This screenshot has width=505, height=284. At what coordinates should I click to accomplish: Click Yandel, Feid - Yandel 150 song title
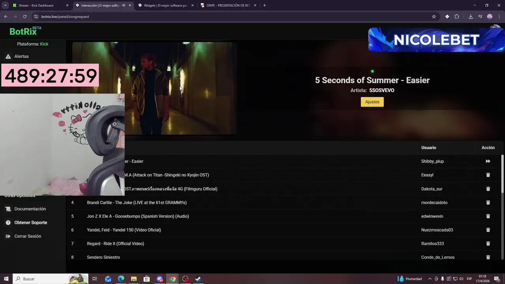124,230
